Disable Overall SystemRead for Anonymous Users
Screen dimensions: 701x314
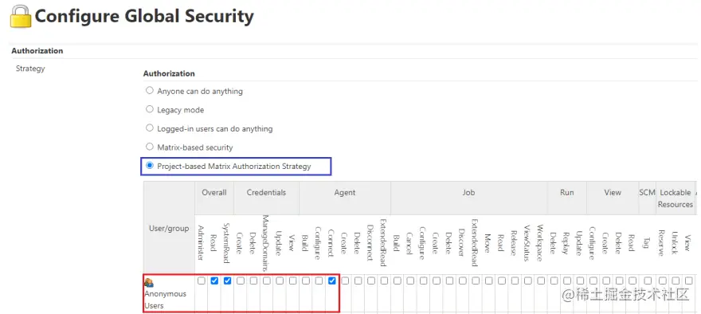[228, 281]
